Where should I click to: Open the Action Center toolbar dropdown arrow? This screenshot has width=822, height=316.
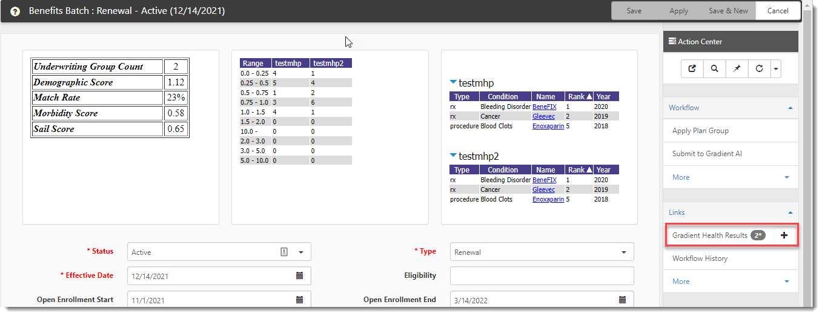pyautogui.click(x=775, y=69)
